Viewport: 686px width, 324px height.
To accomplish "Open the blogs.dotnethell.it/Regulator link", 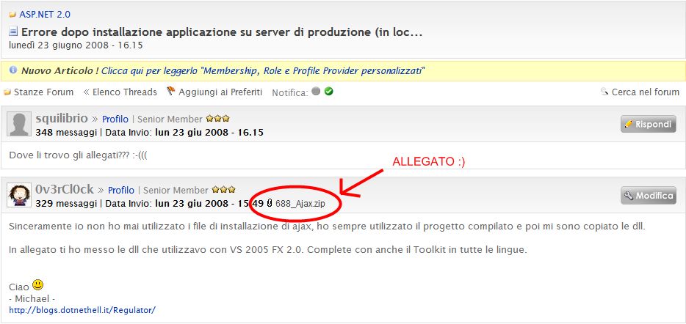I will click(x=82, y=310).
